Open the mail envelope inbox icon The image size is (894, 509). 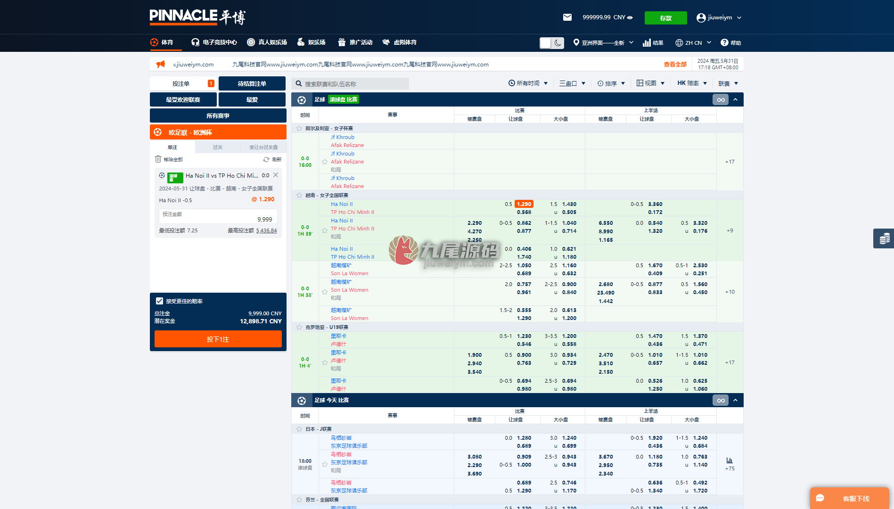567,17
